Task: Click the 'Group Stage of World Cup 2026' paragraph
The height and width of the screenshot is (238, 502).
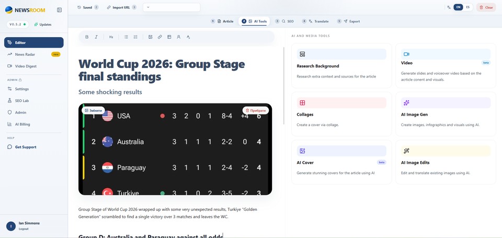Action: [168, 213]
